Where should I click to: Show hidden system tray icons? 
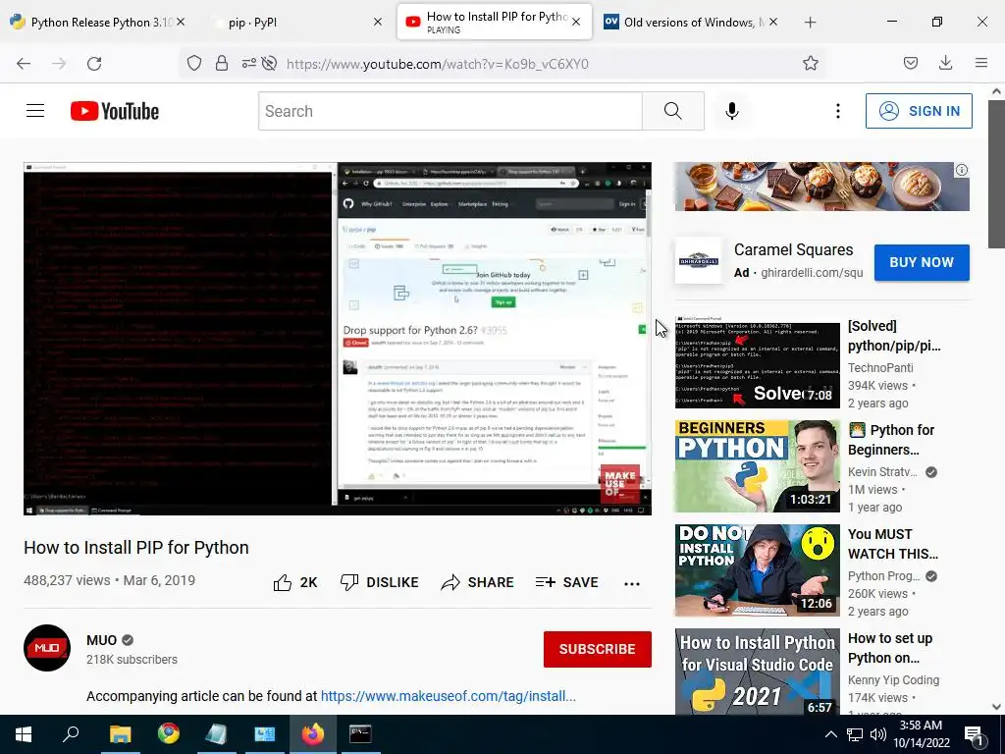(x=830, y=734)
